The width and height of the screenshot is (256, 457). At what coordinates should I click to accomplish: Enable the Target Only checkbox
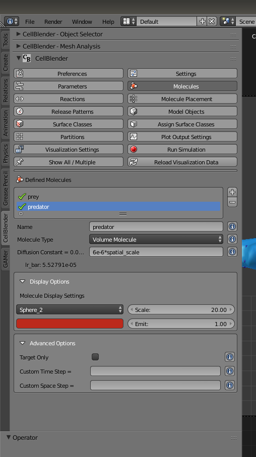(95, 357)
